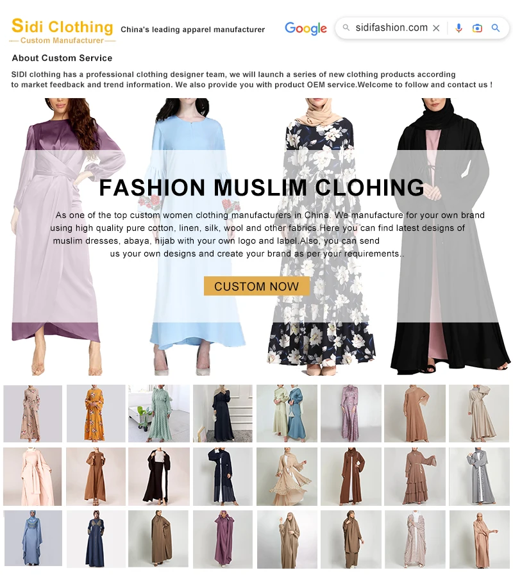Click the black open abaya banner image
Image resolution: width=513 pixels, height=577 pixels.
coord(450,237)
